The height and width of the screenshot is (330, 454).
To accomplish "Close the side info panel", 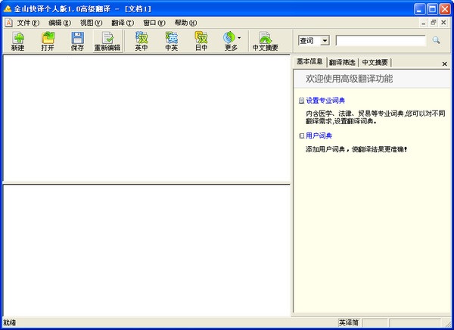I will [444, 64].
